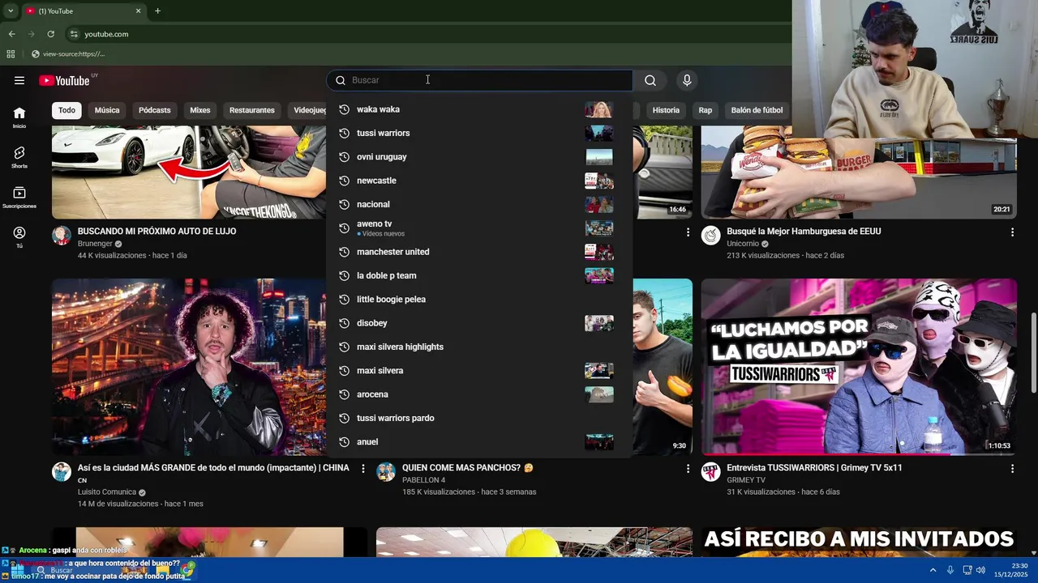Open Busqué la Mejor Hamburguesa de EEUU title
The image size is (1038, 583).
[804, 232]
